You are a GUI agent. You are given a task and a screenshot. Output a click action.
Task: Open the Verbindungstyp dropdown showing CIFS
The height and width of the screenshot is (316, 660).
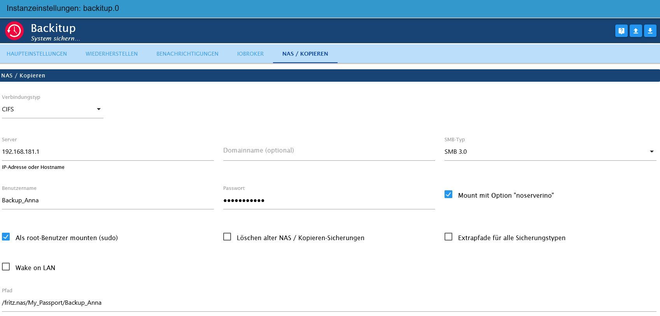pos(53,109)
